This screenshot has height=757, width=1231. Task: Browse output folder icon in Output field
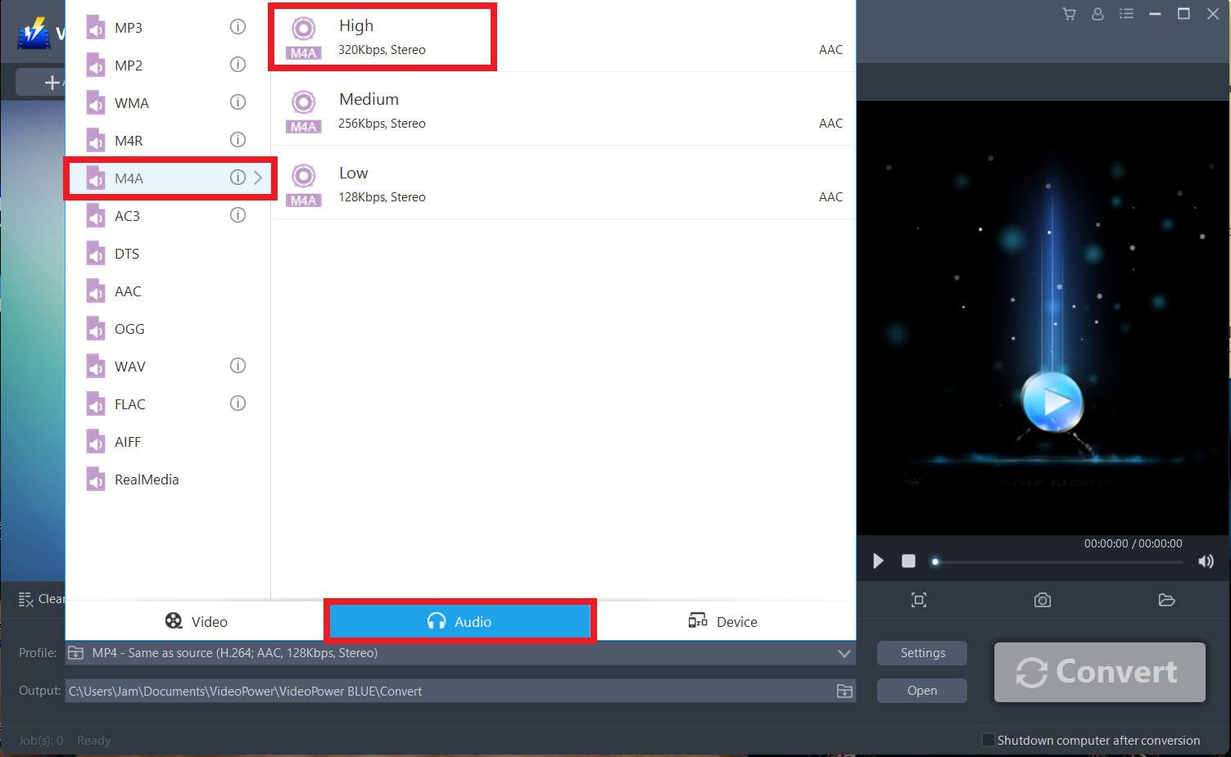tap(844, 692)
